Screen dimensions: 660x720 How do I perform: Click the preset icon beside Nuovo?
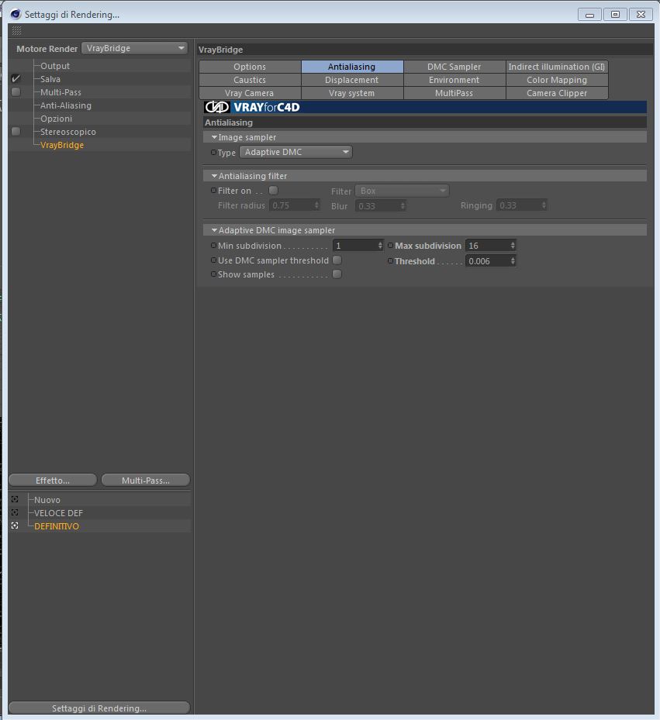point(15,499)
